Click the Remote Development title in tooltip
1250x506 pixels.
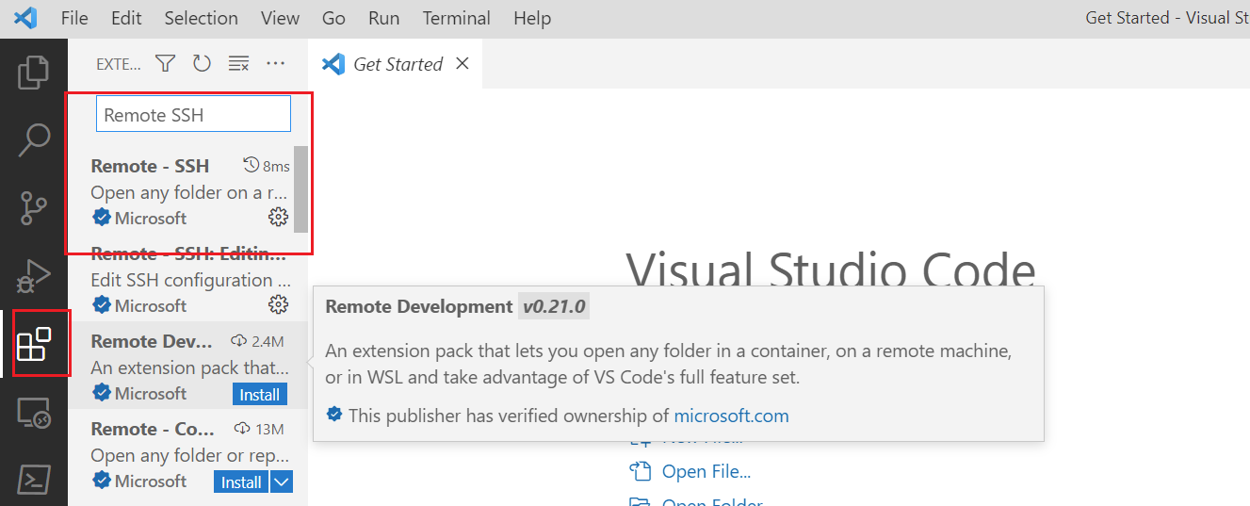point(419,306)
